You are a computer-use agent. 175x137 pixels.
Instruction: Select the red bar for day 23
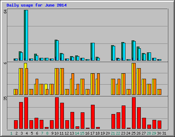point(124,117)
